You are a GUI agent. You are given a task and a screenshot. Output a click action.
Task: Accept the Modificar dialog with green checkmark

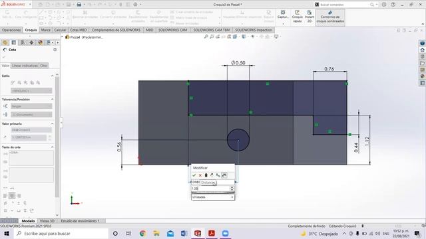(194, 175)
